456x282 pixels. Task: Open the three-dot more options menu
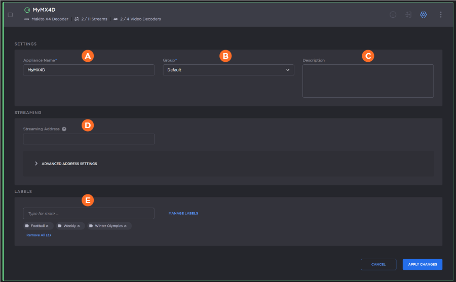coord(440,15)
